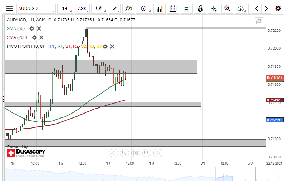The width and height of the screenshot is (286, 186).
Task: Remove the SMA (50) indicator
Action: (39, 29)
